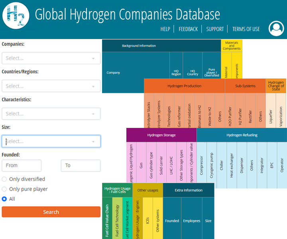Viewport: 287px width, 239px height.
Task: Open TERMS OF USE page
Action: (246, 29)
